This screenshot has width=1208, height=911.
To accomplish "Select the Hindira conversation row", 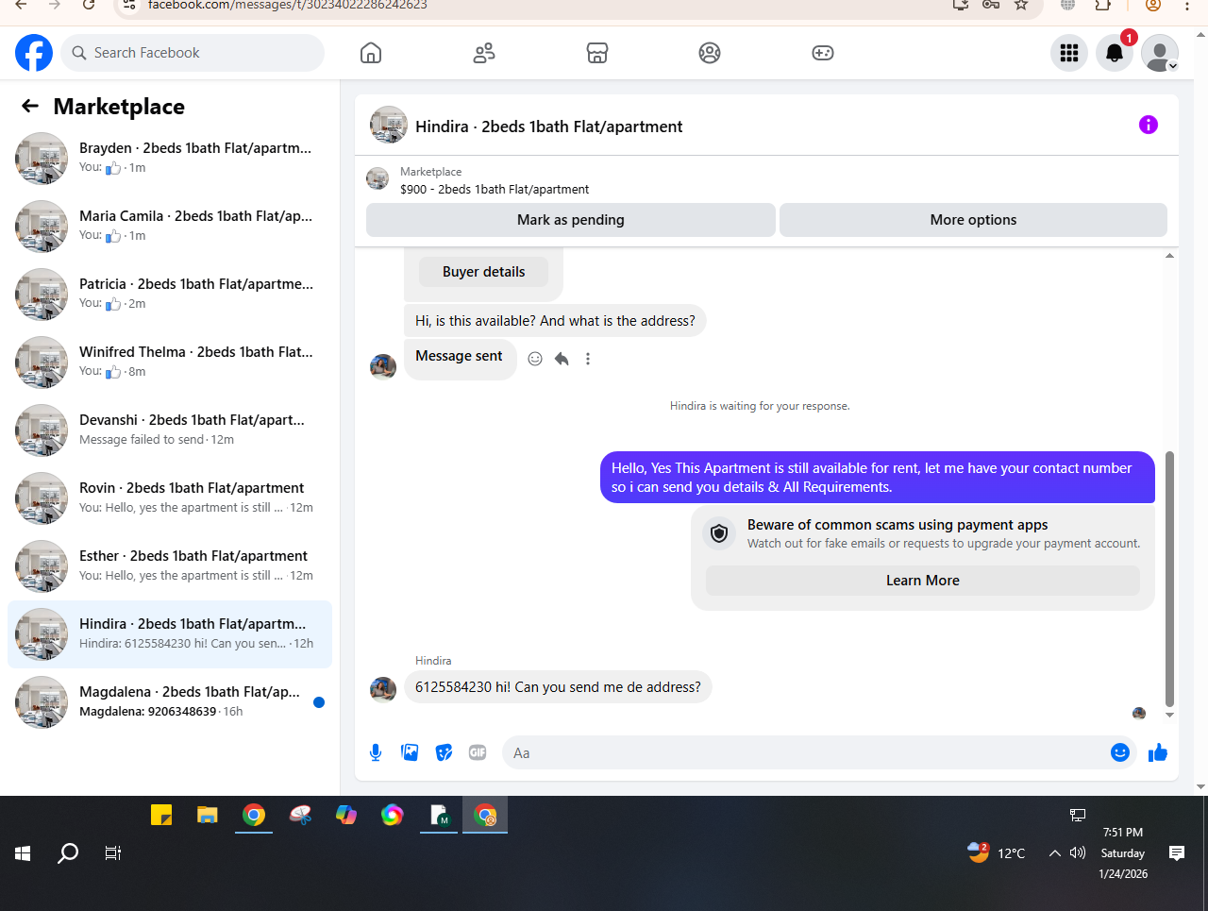I will point(170,634).
